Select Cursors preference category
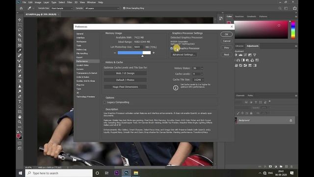The width and height of the screenshot is (314, 177). [80, 69]
